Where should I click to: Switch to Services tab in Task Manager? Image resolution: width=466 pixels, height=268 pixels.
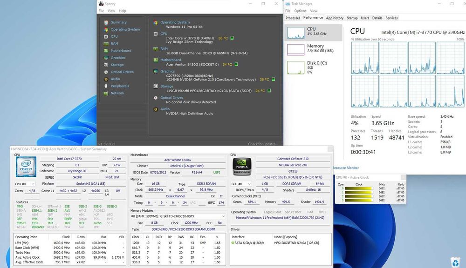[391, 18]
